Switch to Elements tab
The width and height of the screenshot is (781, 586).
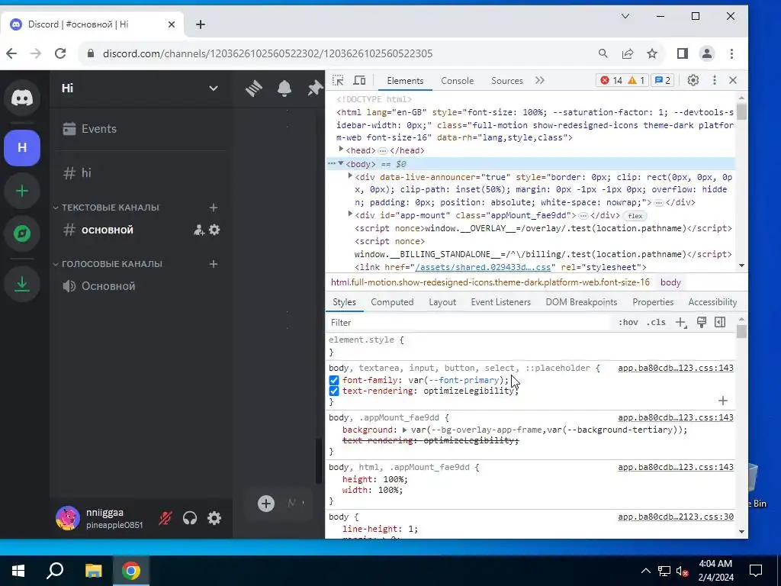point(405,81)
